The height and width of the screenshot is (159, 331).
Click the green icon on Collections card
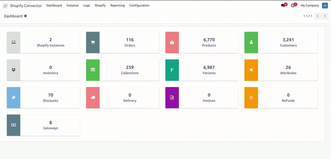coord(93,70)
